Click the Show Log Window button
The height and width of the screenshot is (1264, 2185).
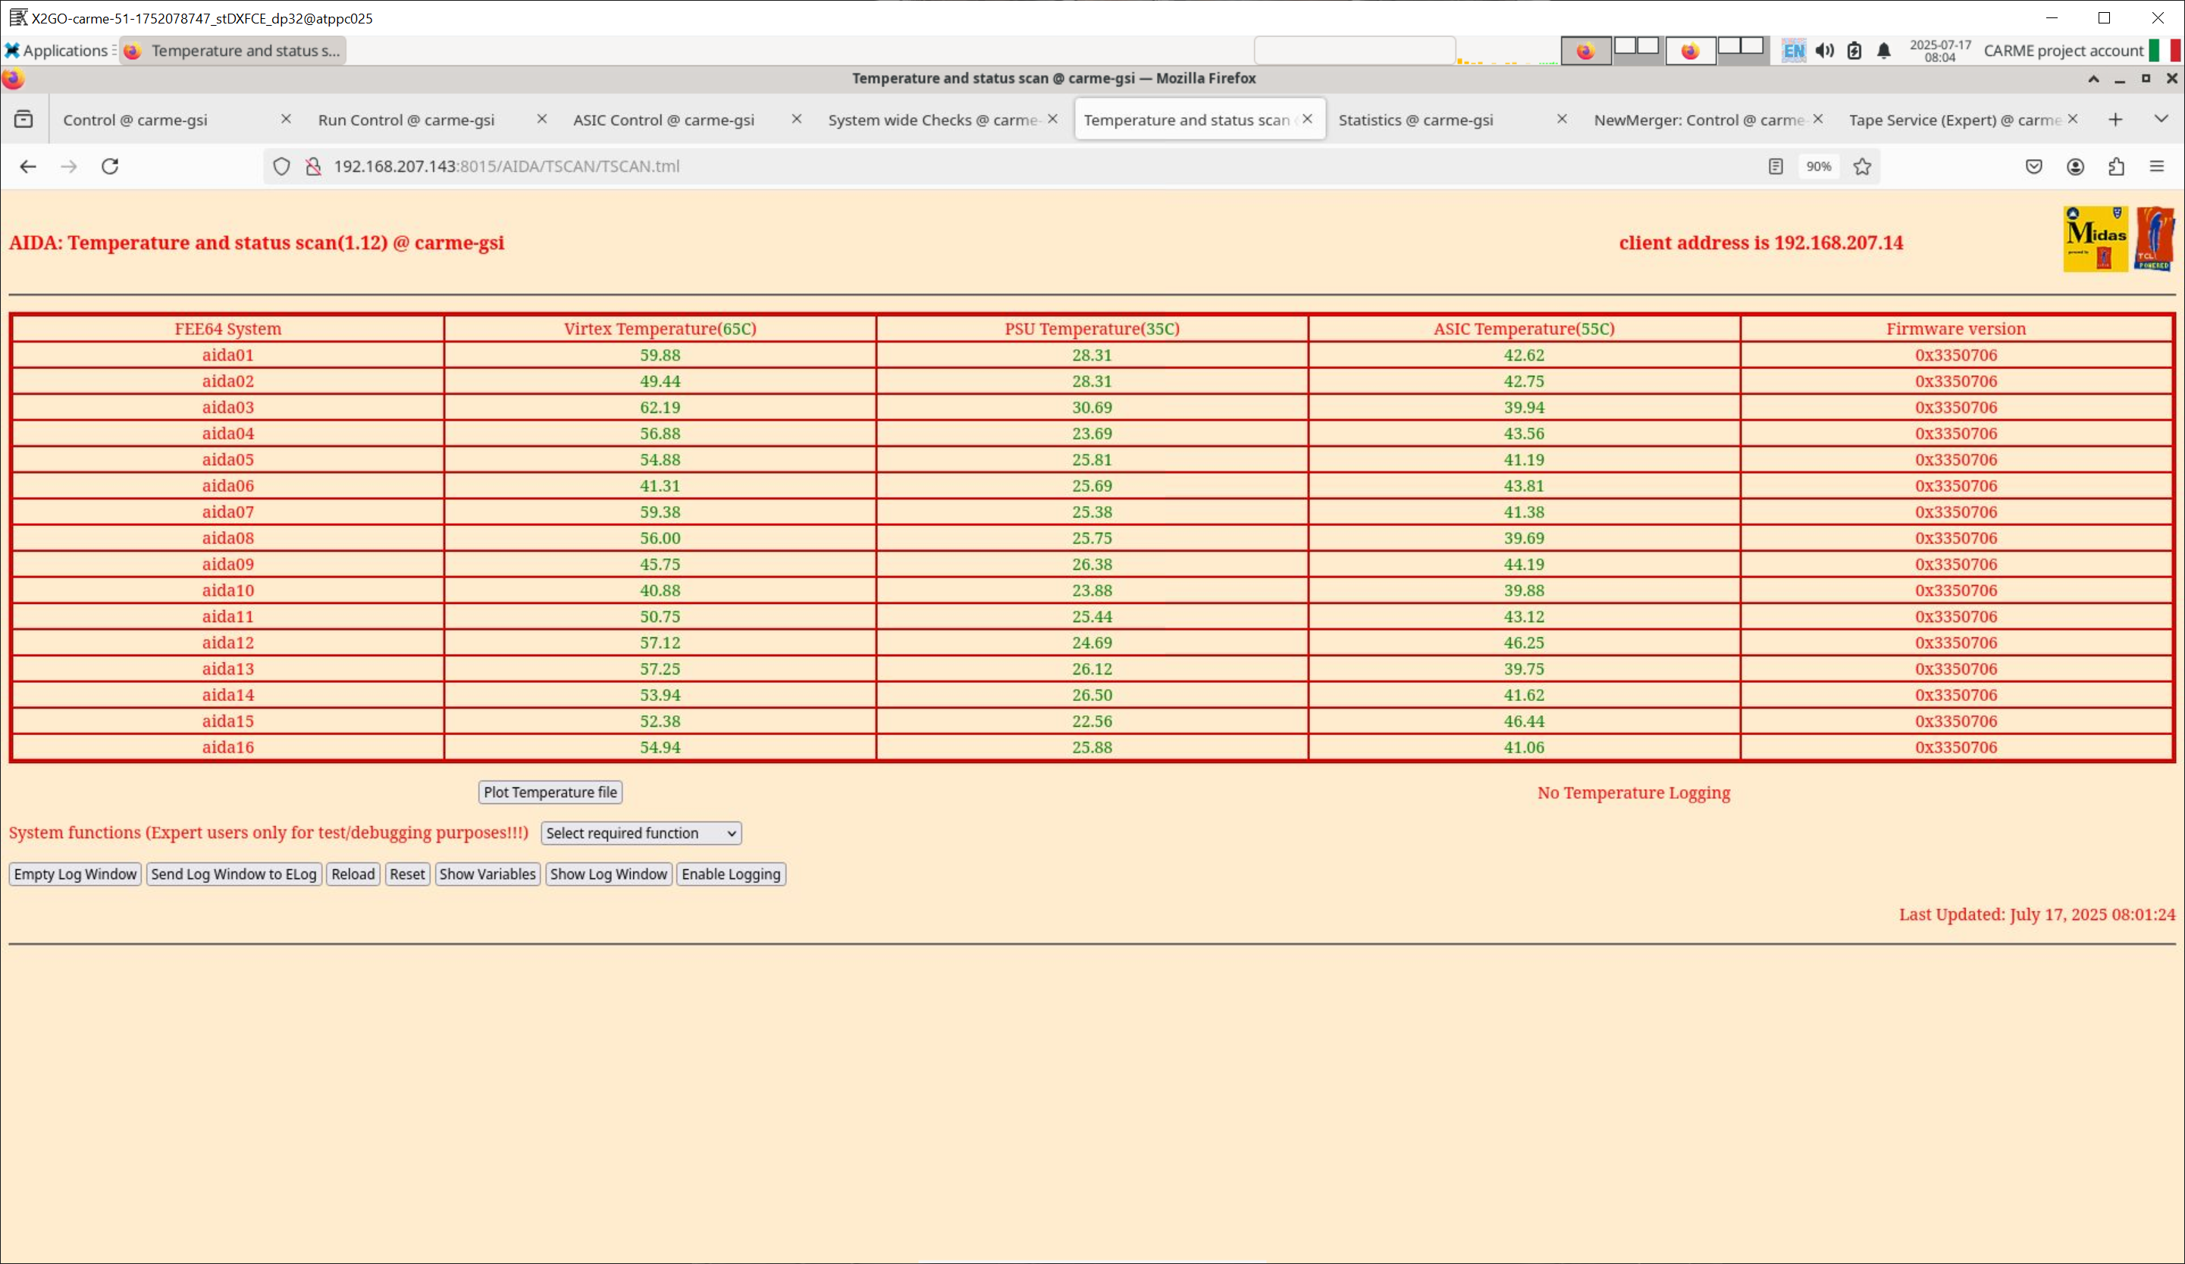point(608,874)
